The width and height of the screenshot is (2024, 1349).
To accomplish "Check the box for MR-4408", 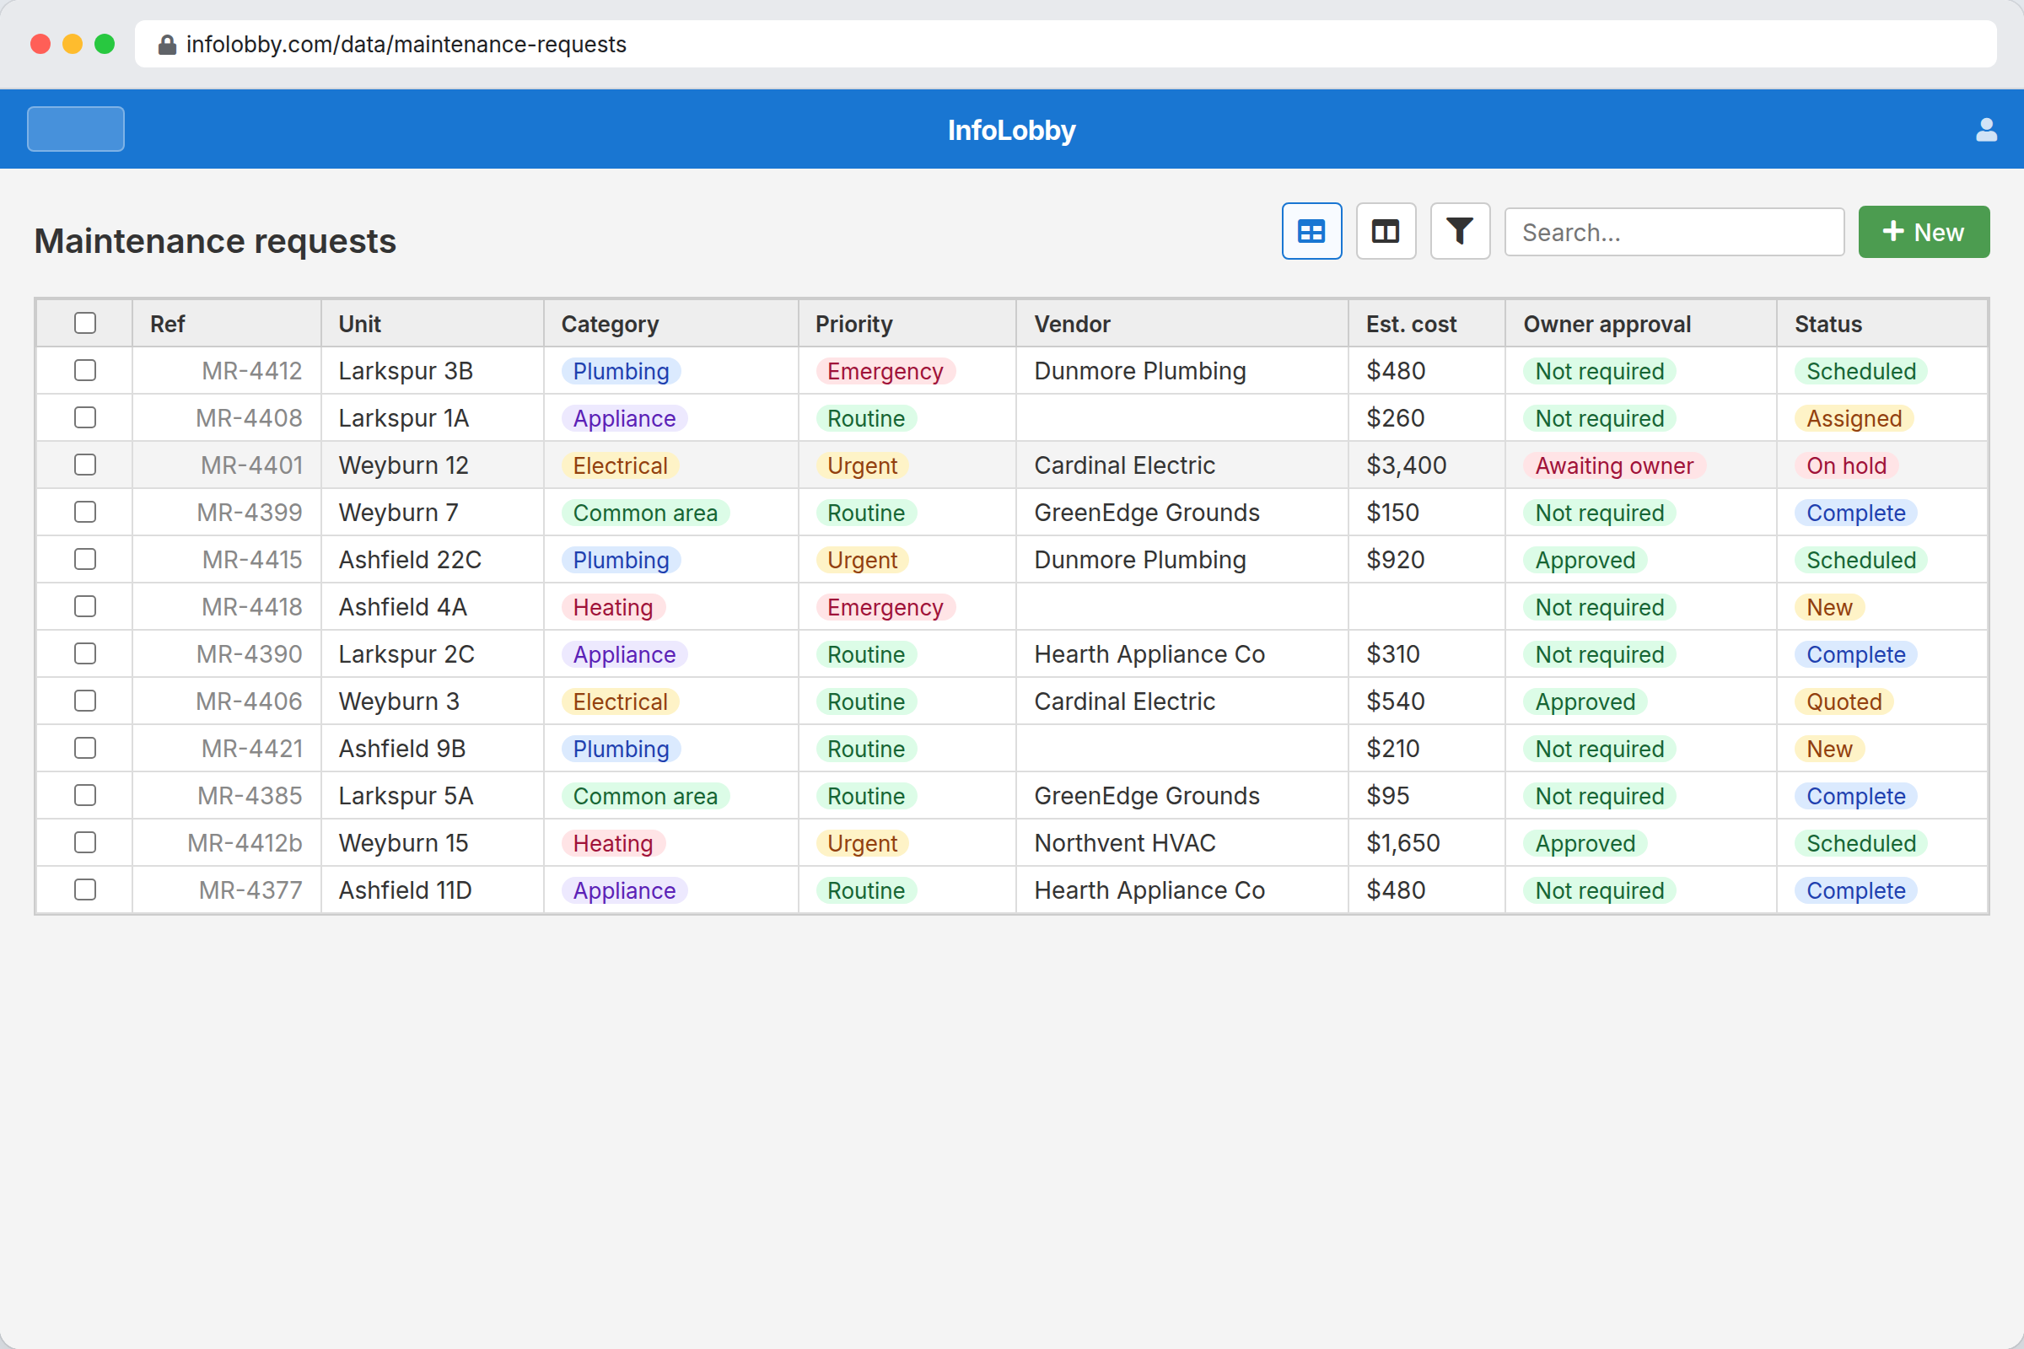I will pos(85,418).
